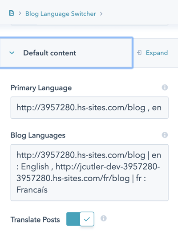Open the Blog Language Switcher breadcrumb link
This screenshot has height=238, width=178.
click(x=61, y=14)
